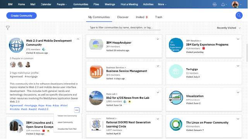
Task: Click the IBM LinuxOne server penguin image
Action: pyautogui.click(x=16, y=126)
